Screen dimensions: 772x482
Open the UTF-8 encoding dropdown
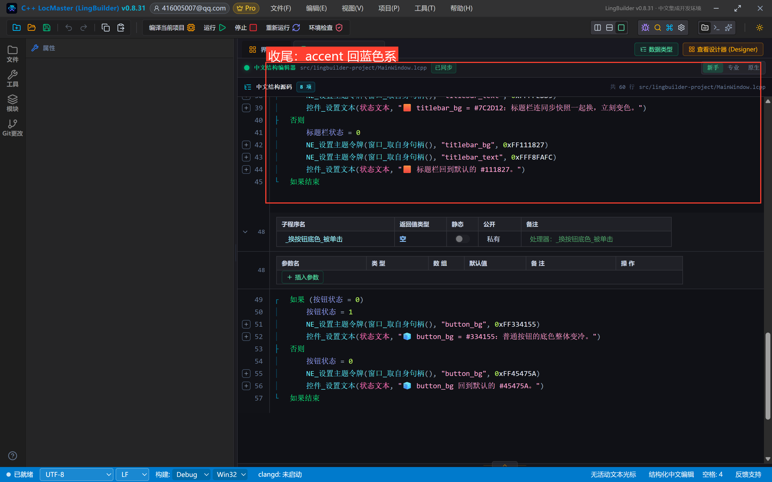click(x=76, y=475)
